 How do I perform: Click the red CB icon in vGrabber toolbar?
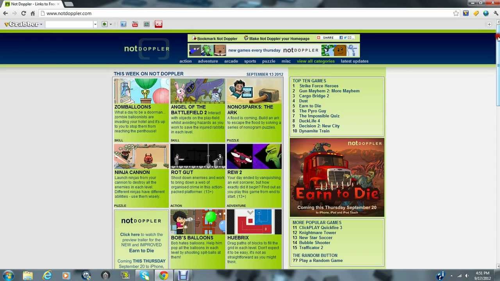point(158,24)
